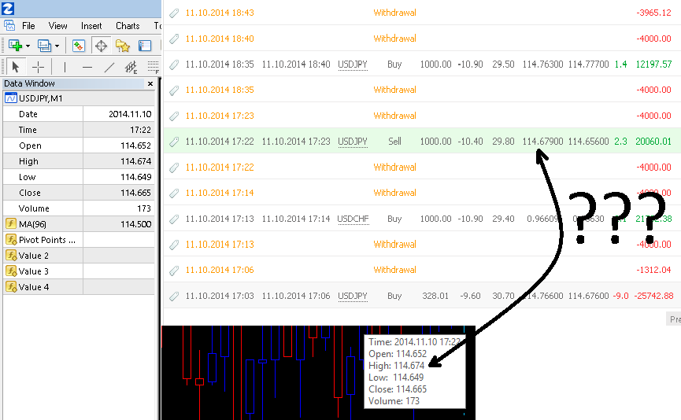Click the Low value 114.649 in Data Window
Viewport: 681px width, 420px height.
136,177
